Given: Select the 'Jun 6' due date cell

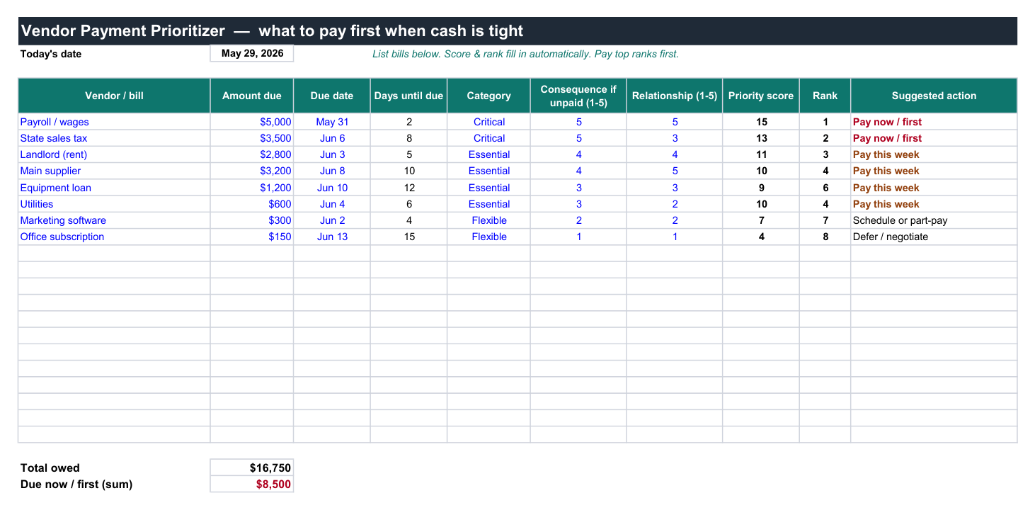Looking at the screenshot, I should point(332,138).
